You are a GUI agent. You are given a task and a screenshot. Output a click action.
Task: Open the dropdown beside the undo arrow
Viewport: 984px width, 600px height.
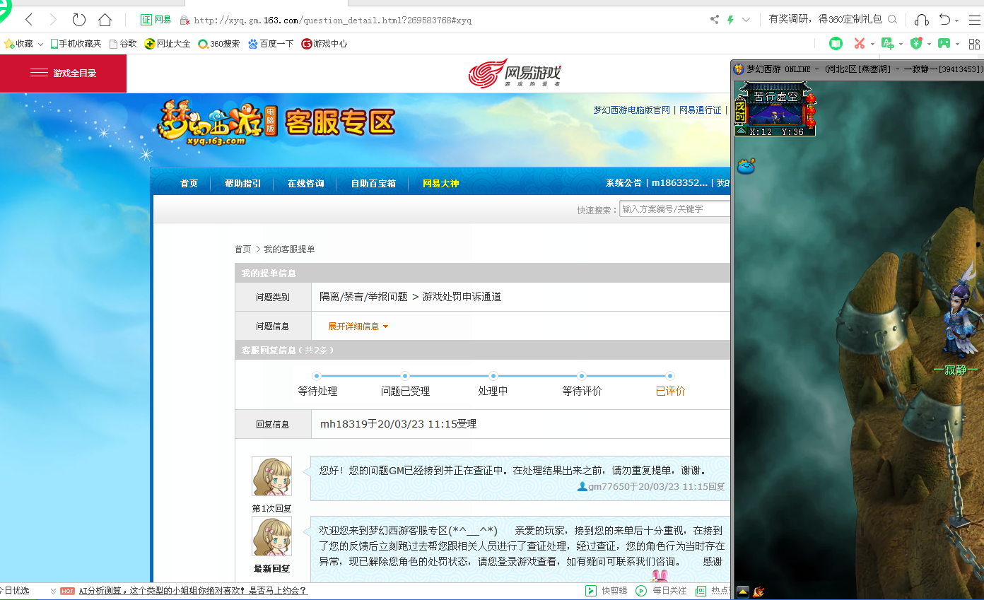956,20
